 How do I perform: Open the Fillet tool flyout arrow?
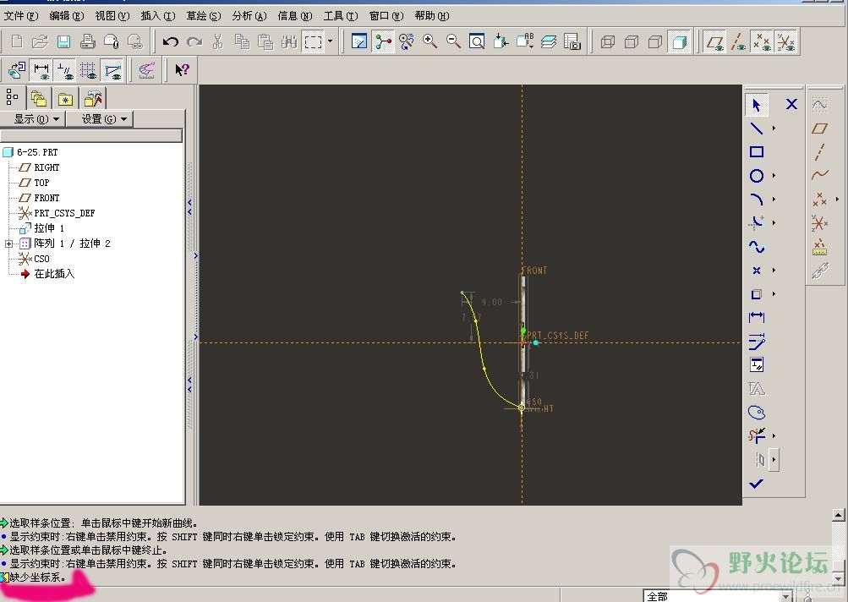[x=774, y=223]
